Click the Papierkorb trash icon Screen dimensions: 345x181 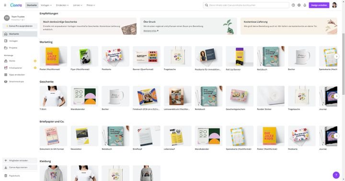click(x=6, y=176)
